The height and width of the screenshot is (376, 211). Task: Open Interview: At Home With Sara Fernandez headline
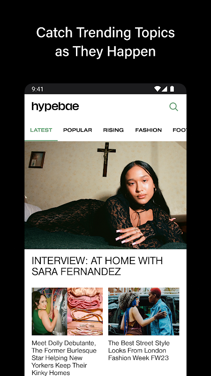click(97, 266)
